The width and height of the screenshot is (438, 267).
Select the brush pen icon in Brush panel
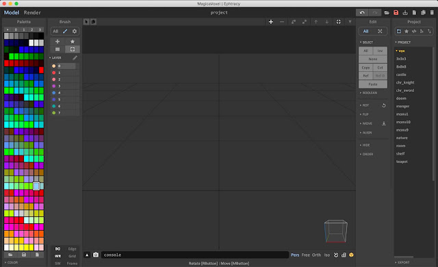[65, 31]
